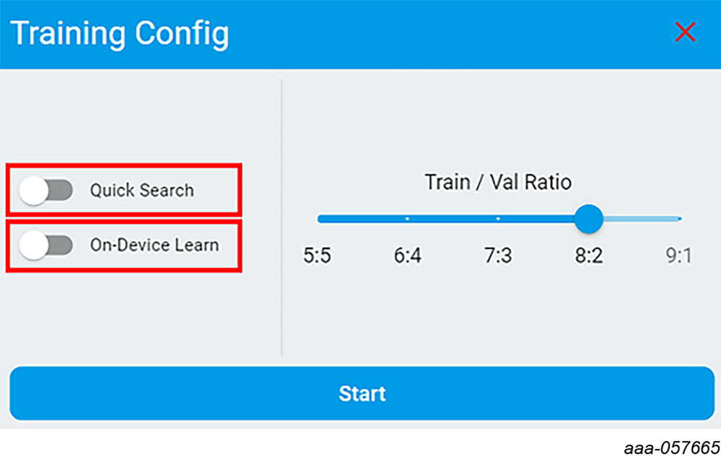Enable the Quick Search toggle switch

[46, 191]
